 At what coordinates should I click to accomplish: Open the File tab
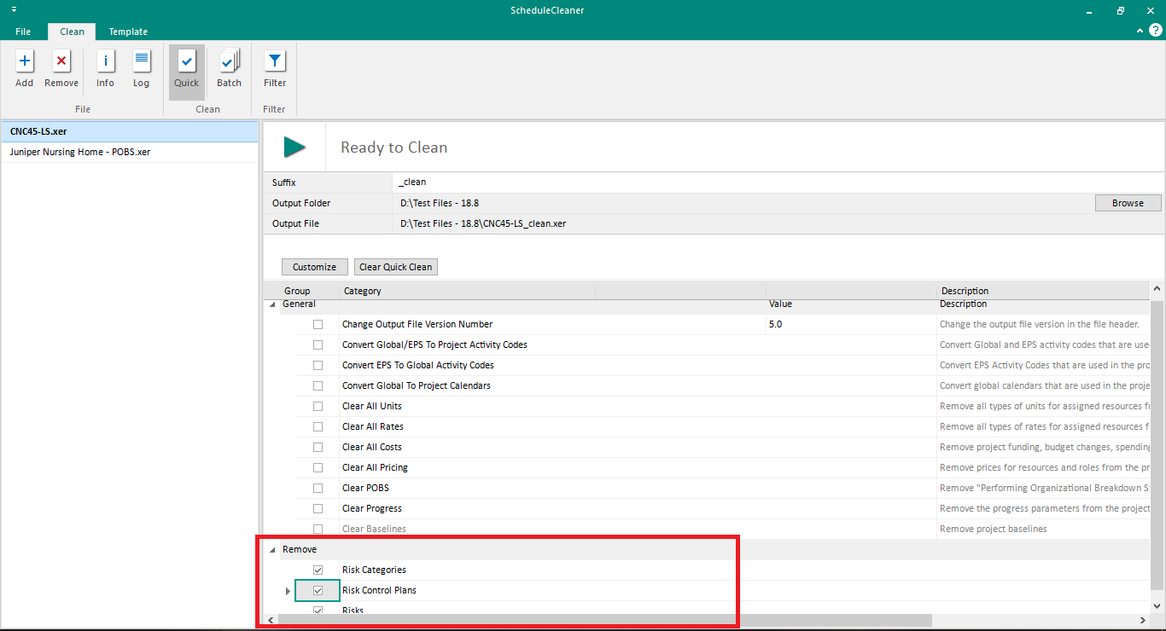click(23, 32)
